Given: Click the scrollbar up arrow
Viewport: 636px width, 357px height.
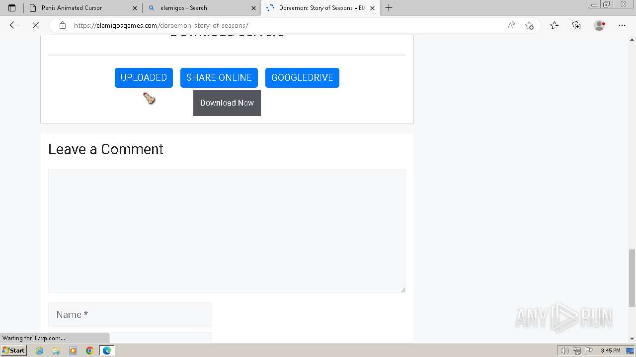Looking at the screenshot, I should tap(632, 39).
